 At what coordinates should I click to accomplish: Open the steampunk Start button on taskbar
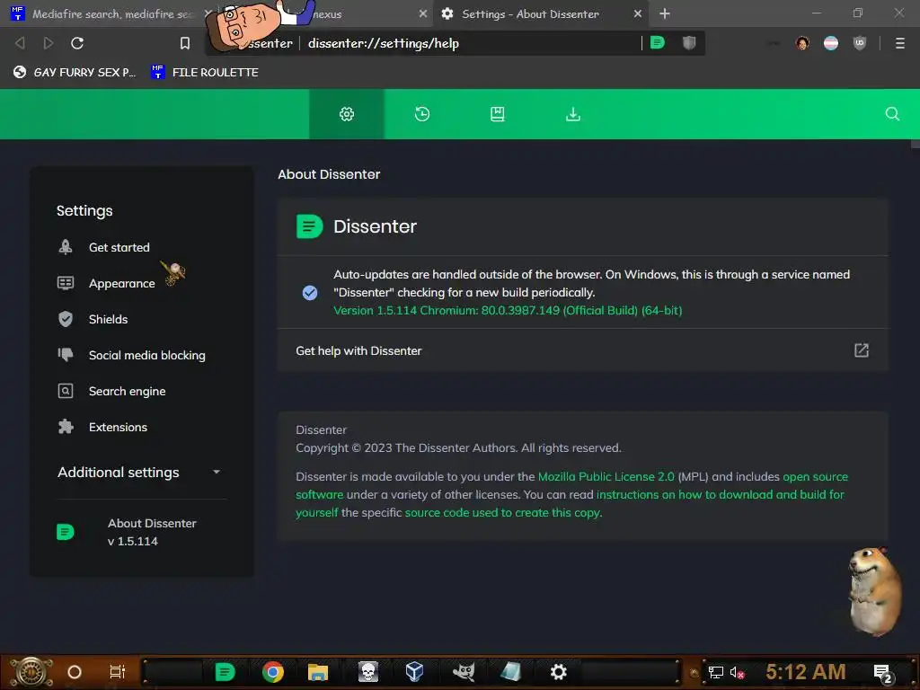31,672
